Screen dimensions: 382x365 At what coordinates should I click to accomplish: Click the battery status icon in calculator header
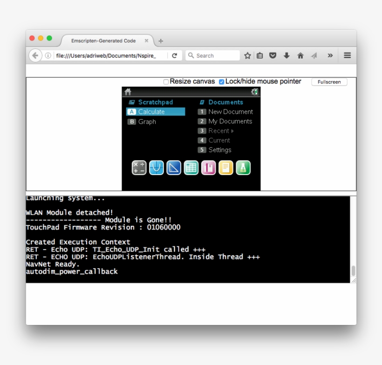click(254, 92)
